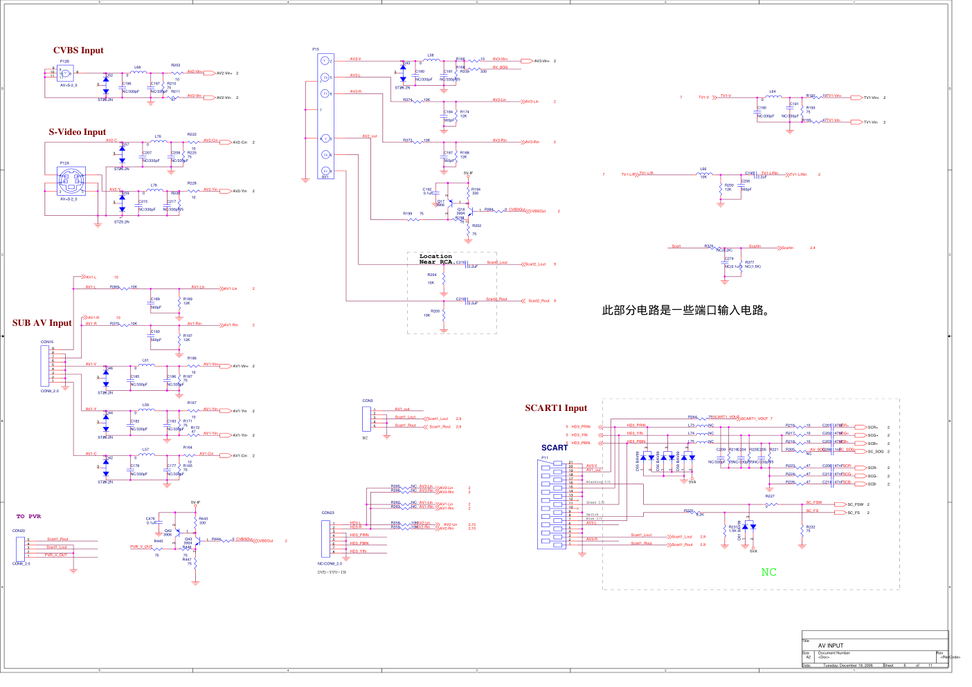The width and height of the screenshot is (972, 687).
Task: Select the P12B connector in CVBS Input
Action: click(x=66, y=73)
